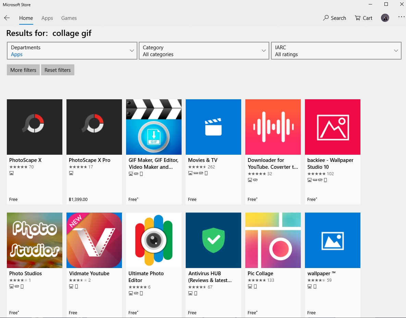
Task: Click the Reset filters button
Action: [58, 70]
